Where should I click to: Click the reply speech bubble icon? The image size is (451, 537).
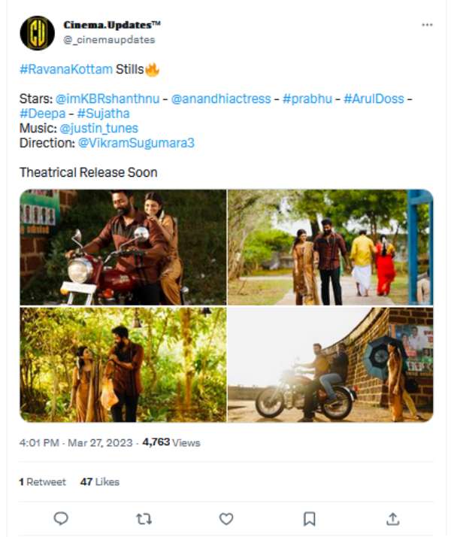tap(62, 518)
